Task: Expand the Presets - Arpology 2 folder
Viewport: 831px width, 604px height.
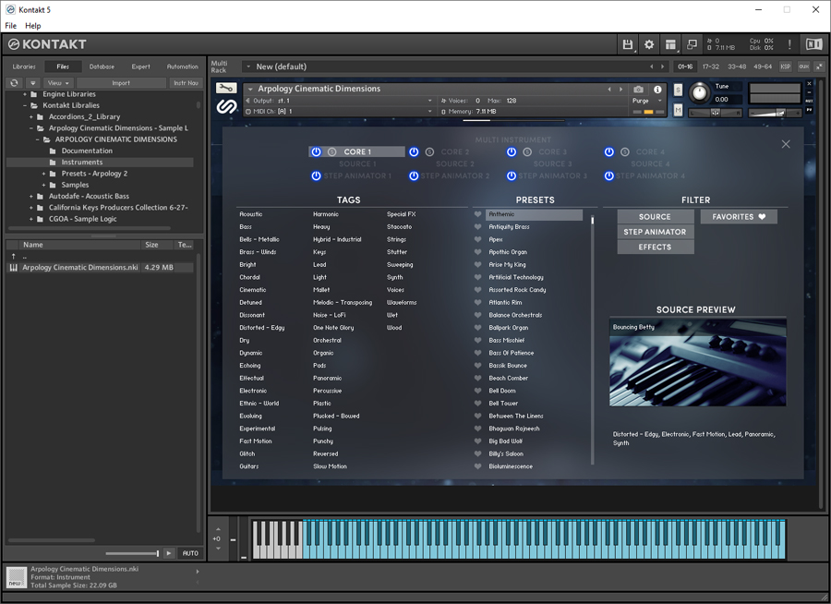Action: pos(44,174)
